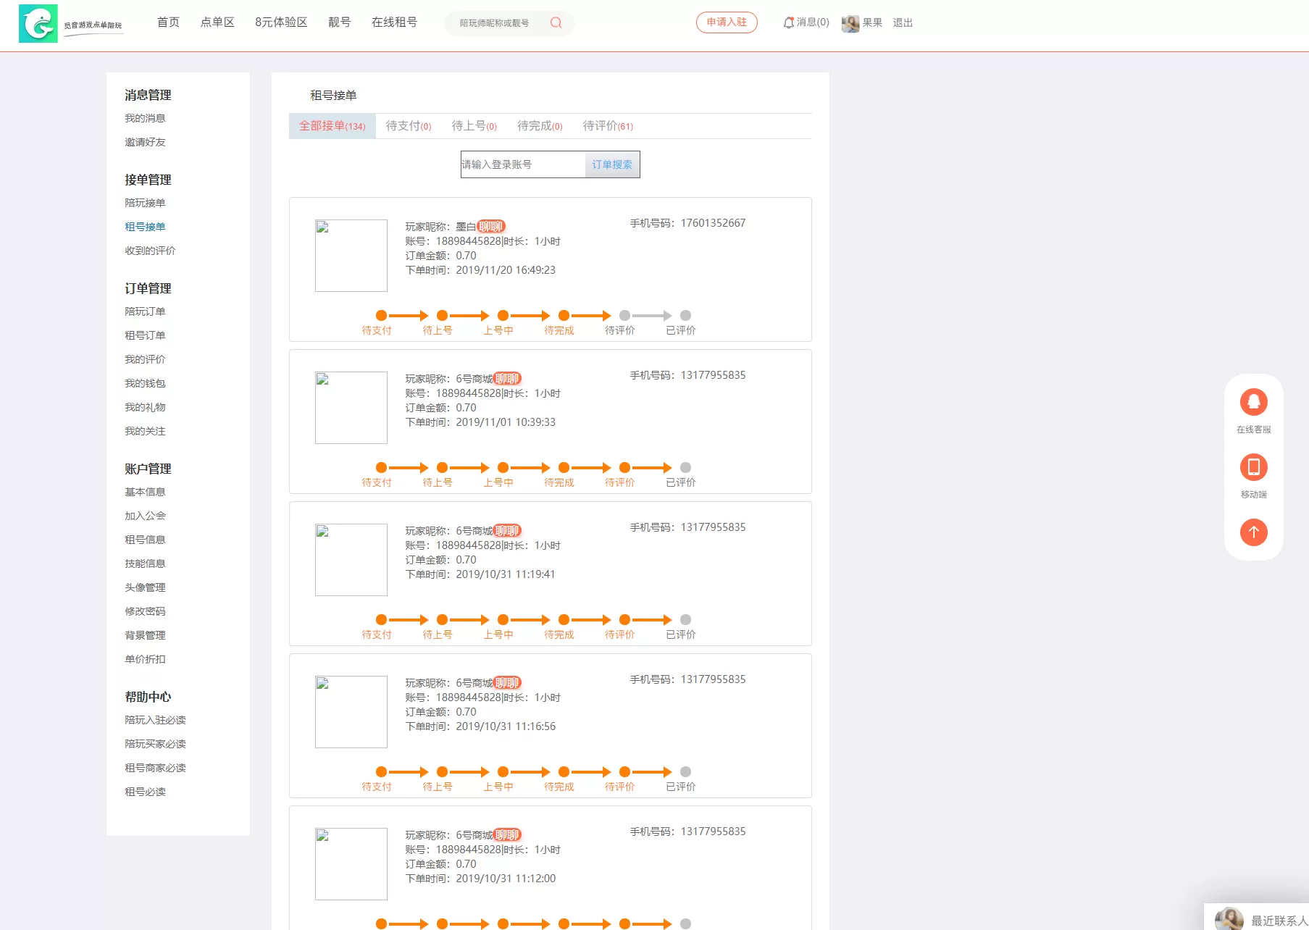This screenshot has height=930, width=1309.
Task: Click the back-to-top arrow icon
Action: (1253, 532)
